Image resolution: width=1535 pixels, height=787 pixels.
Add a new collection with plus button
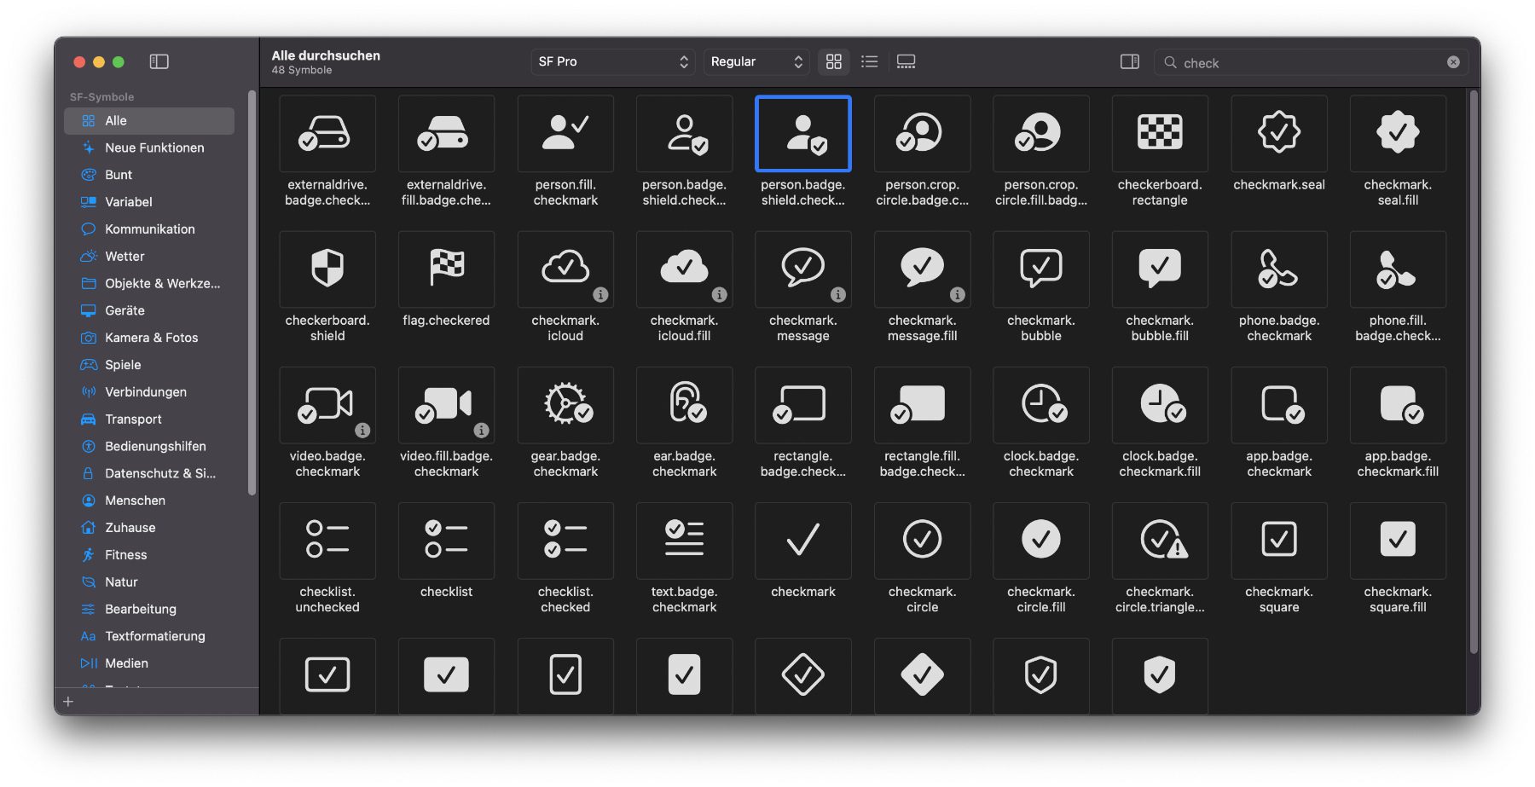coord(68,702)
